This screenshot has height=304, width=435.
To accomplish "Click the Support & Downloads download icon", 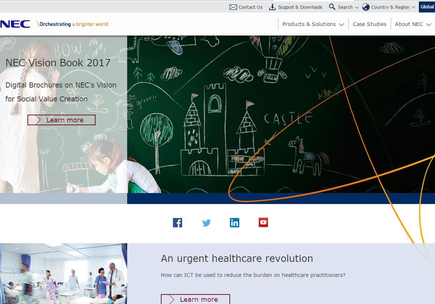I will 272,7.
